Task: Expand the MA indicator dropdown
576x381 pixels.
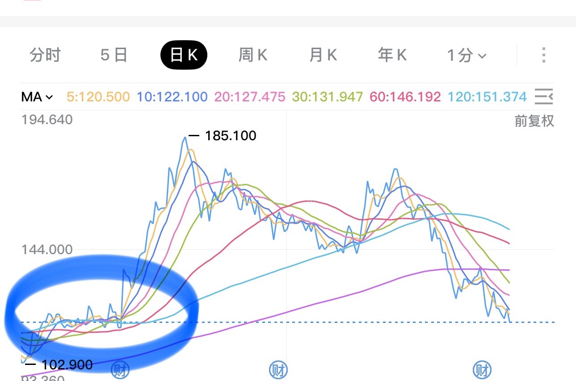Action: (37, 96)
